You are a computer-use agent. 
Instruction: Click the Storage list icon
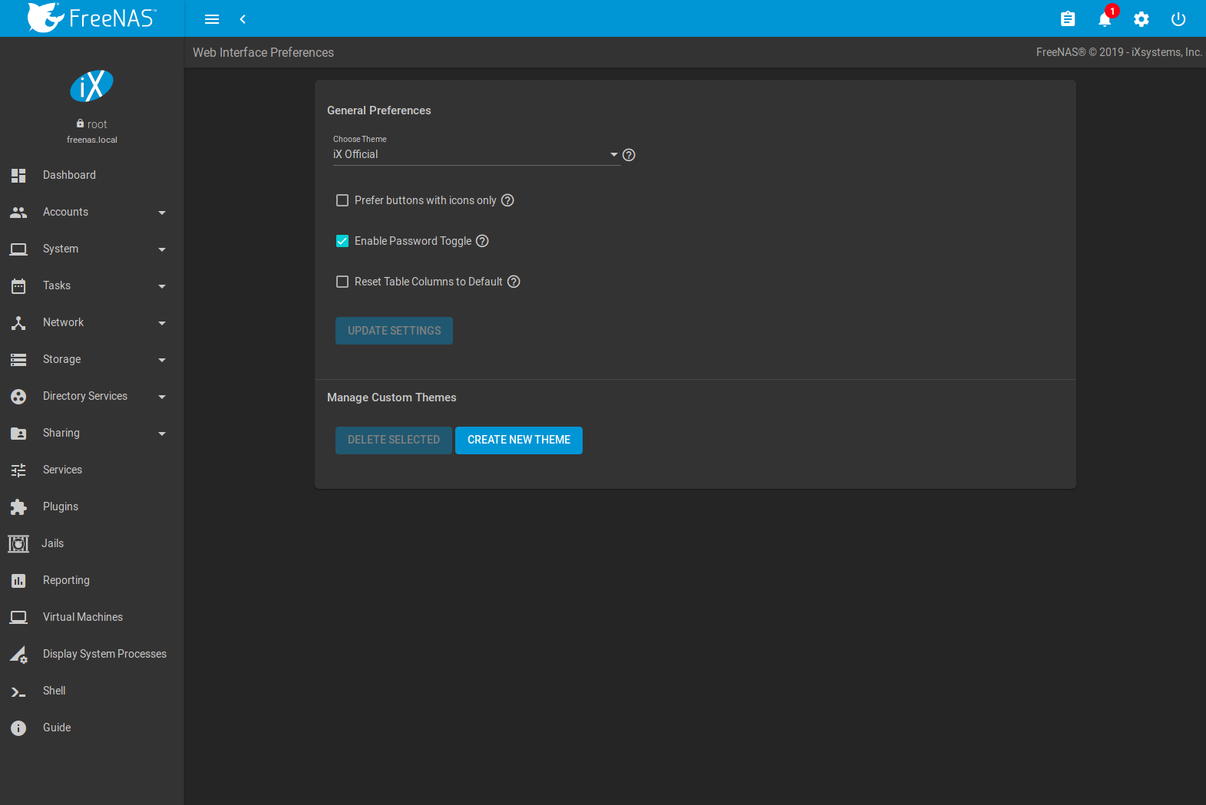coord(18,359)
